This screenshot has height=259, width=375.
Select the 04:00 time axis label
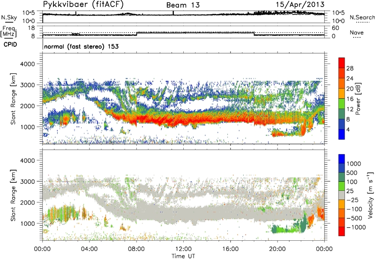tap(89, 249)
